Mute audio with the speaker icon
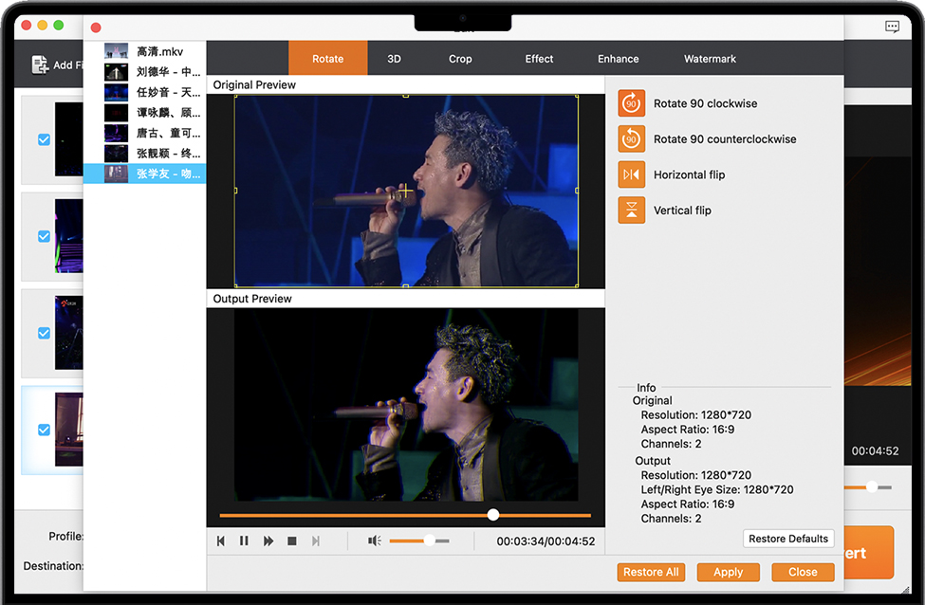The width and height of the screenshot is (925, 605). 375,541
